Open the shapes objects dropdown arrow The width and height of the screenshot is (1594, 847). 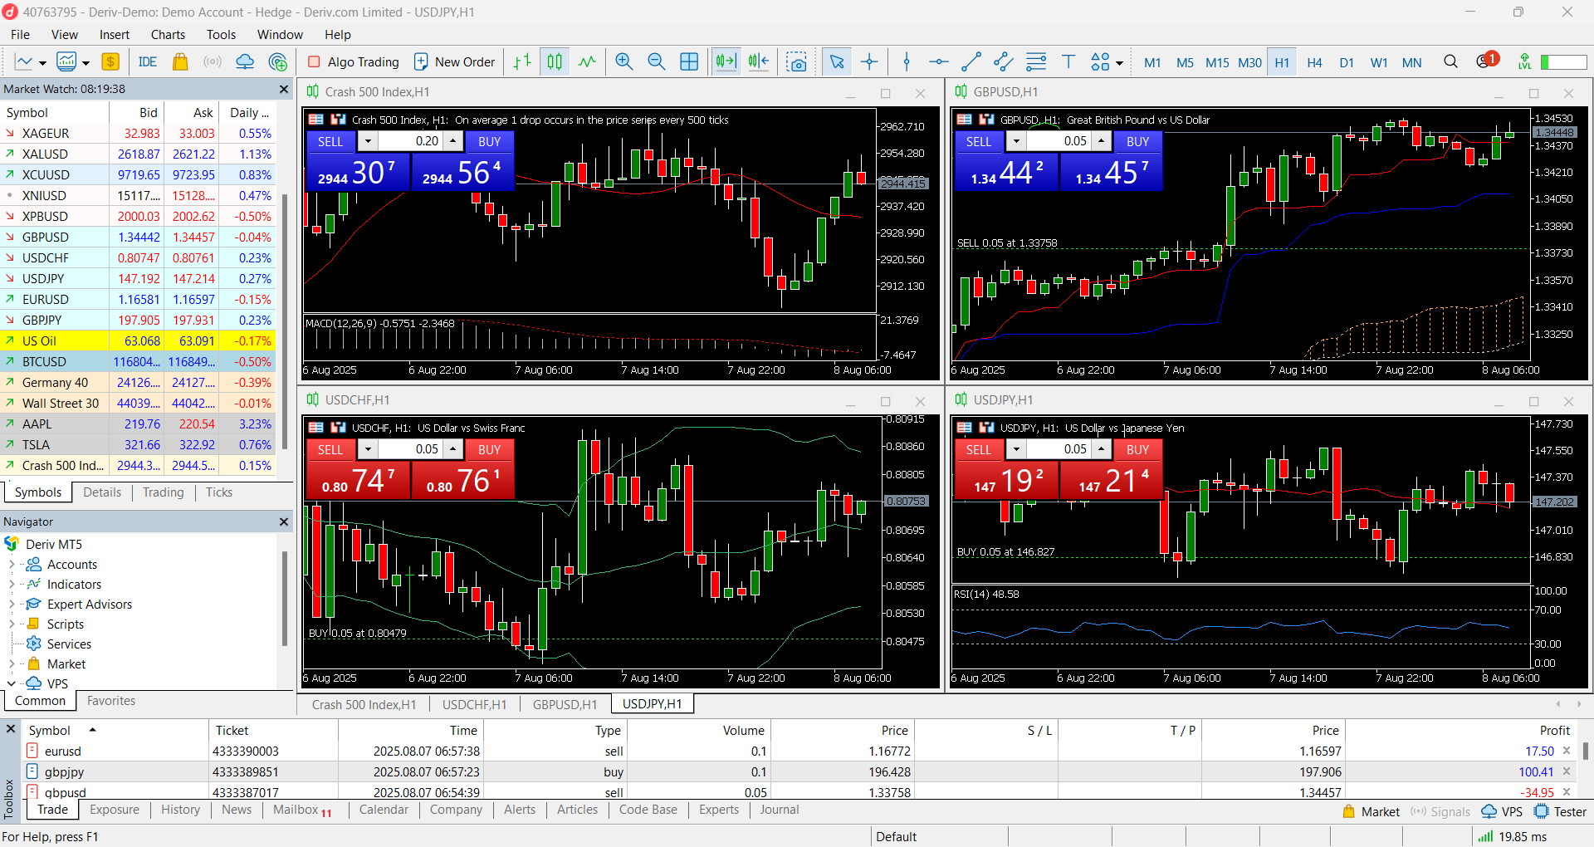coord(1119,63)
